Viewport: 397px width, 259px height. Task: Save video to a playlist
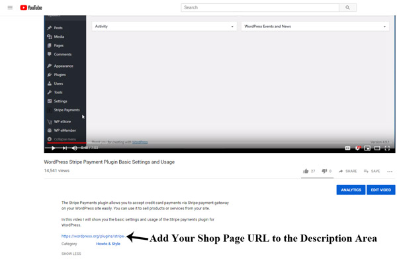372,171
